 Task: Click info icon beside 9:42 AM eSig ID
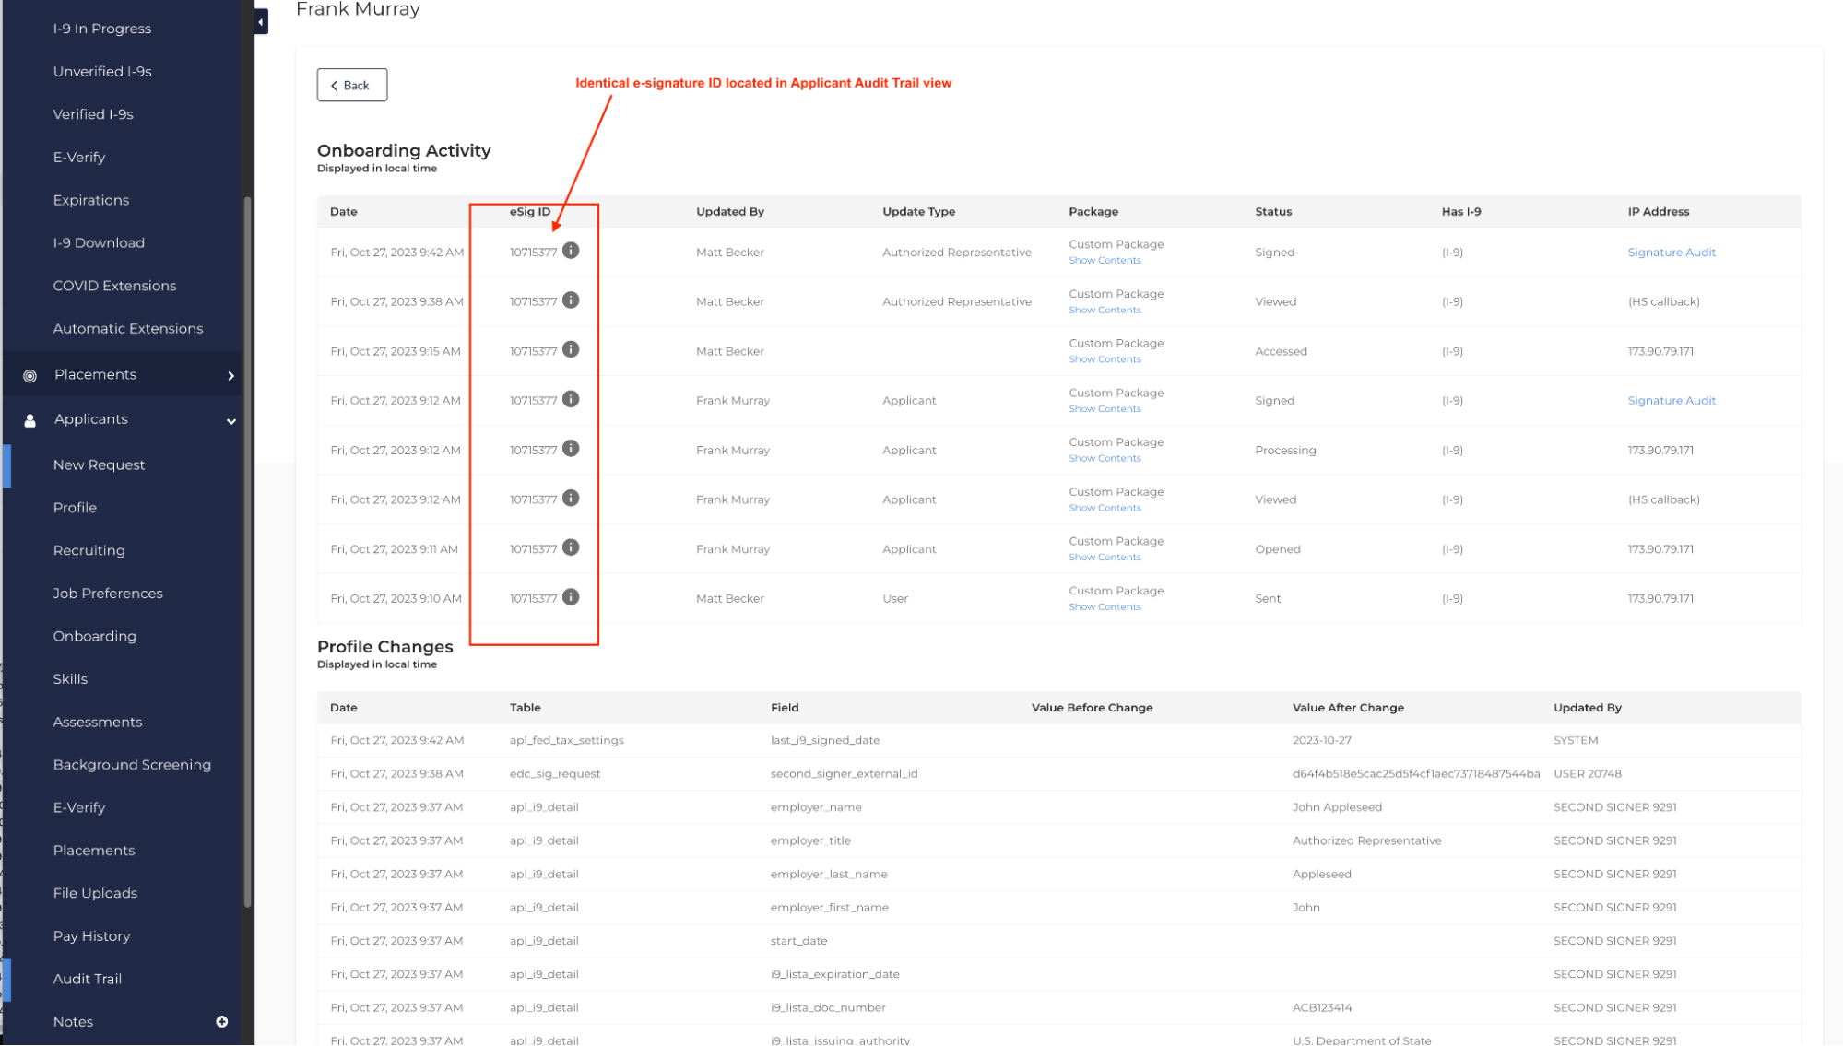point(571,251)
